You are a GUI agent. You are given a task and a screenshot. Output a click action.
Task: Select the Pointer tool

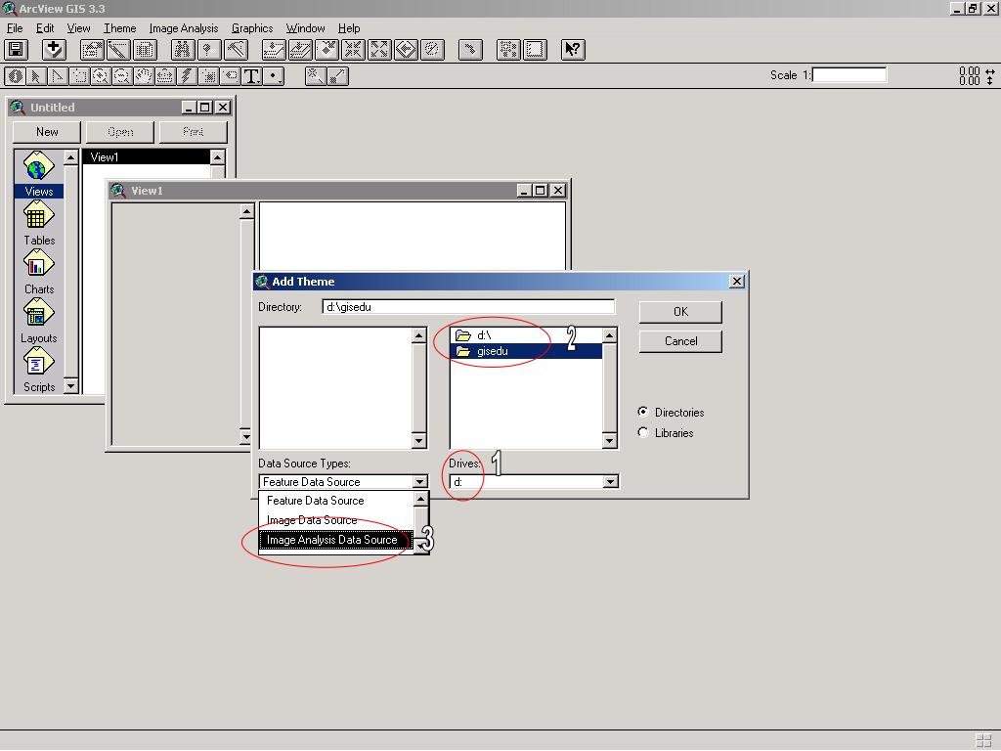pyautogui.click(x=36, y=76)
